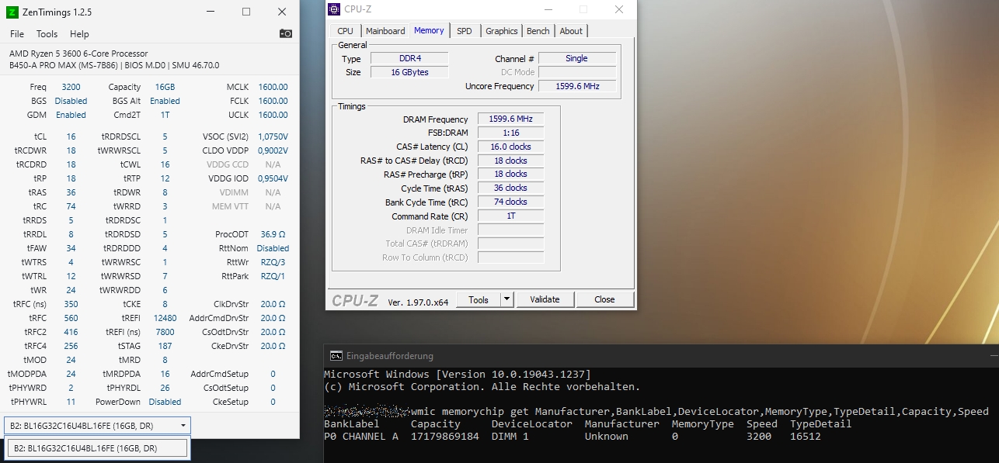Click the Uncore Frequency value field
The width and height of the screenshot is (999, 463).
(577, 86)
